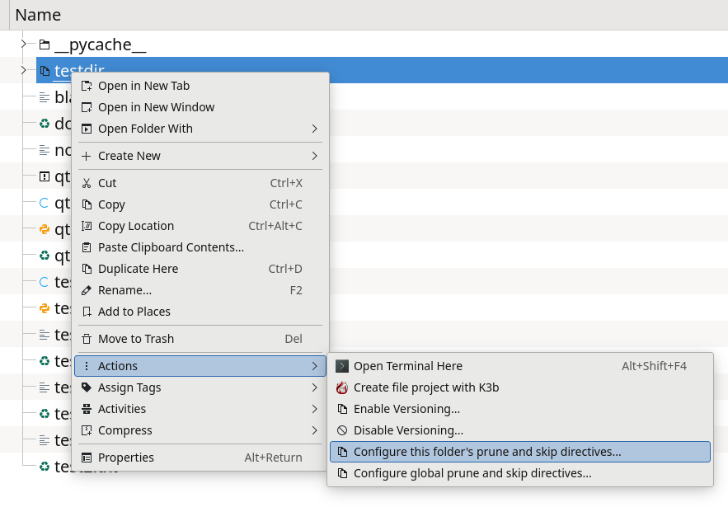Screen dimensions: 728x507
Task: Click the Assign Tags tag icon
Action: [x=87, y=387]
